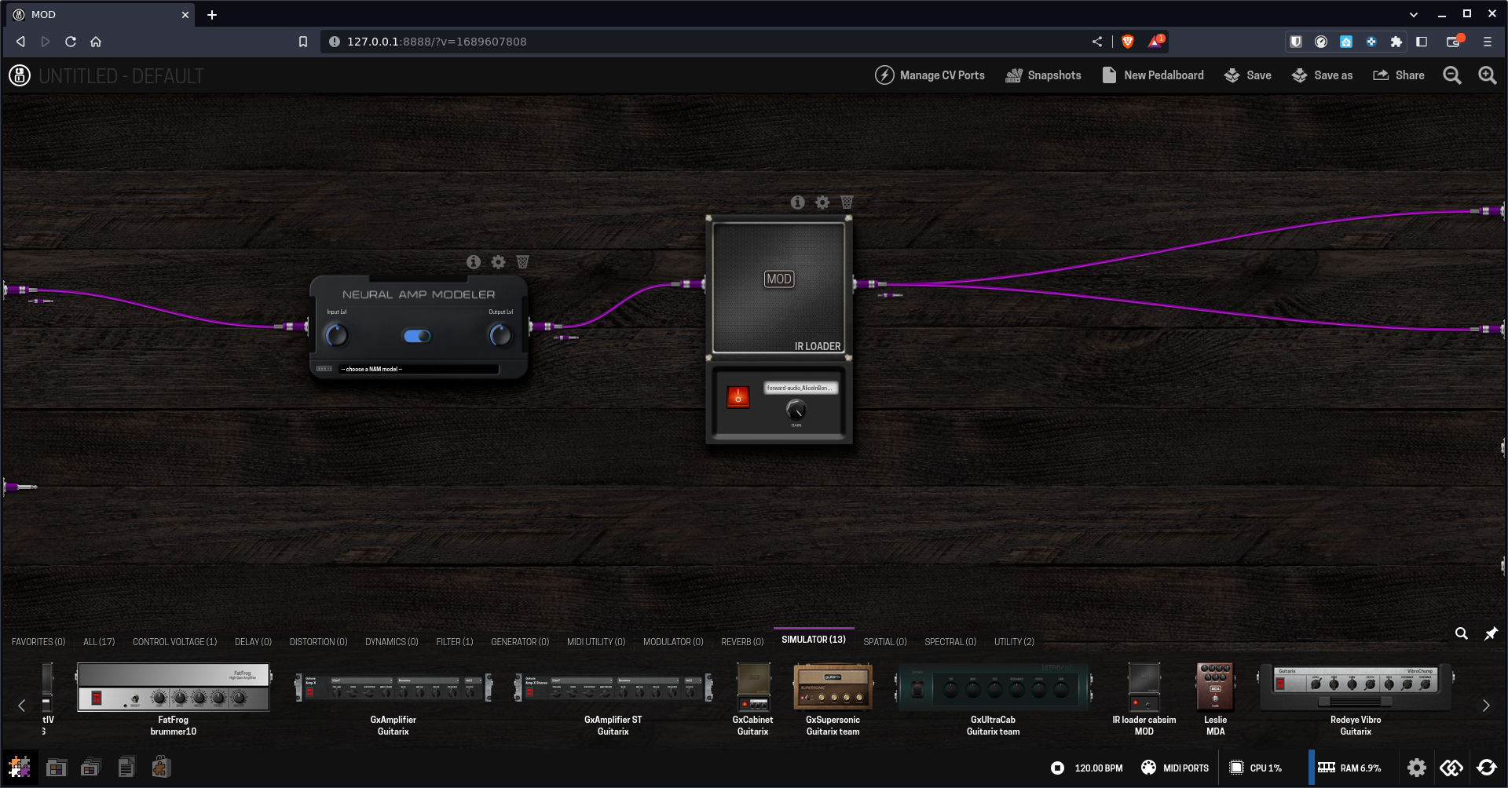The width and height of the screenshot is (1508, 788).
Task: Open Snapshots
Action: pos(1043,75)
